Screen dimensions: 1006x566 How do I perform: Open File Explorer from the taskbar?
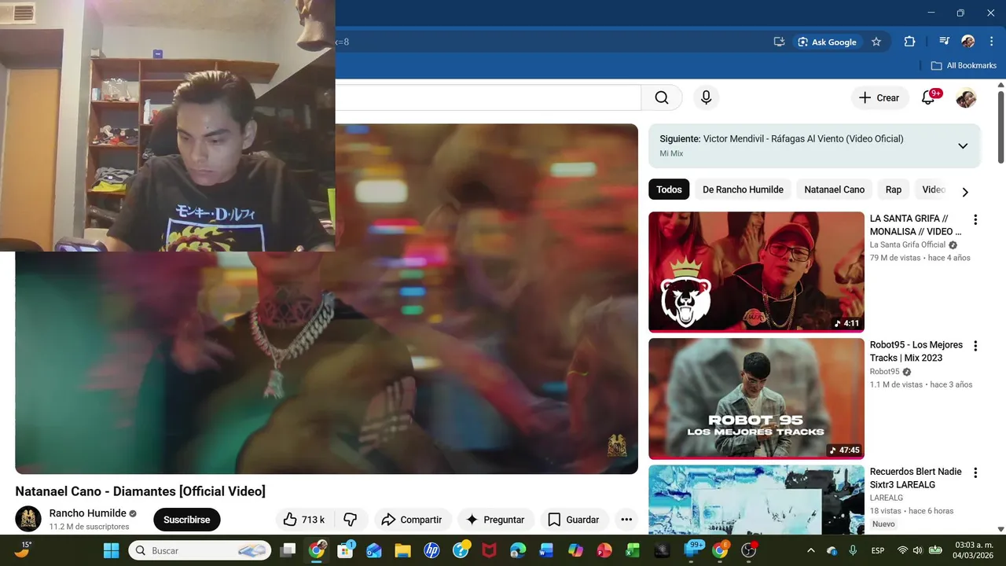click(x=402, y=550)
